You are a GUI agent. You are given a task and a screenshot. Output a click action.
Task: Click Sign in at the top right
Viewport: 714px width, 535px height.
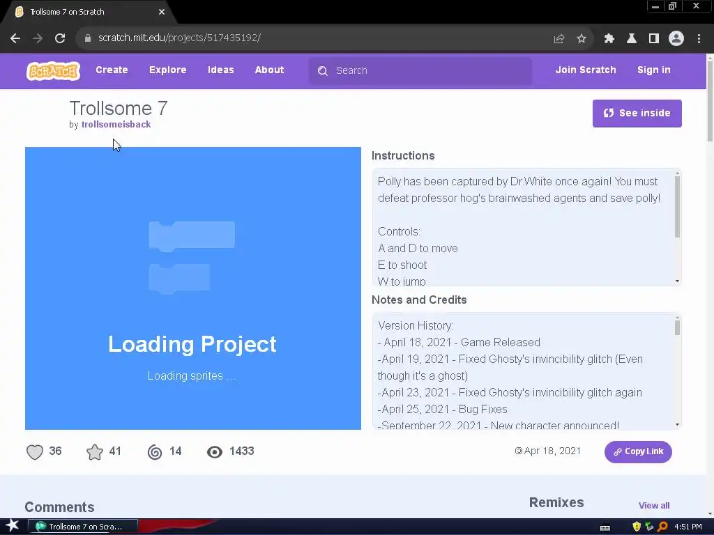(x=654, y=70)
